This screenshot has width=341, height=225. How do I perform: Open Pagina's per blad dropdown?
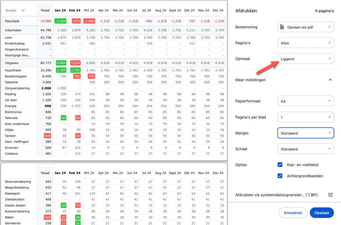(305, 117)
